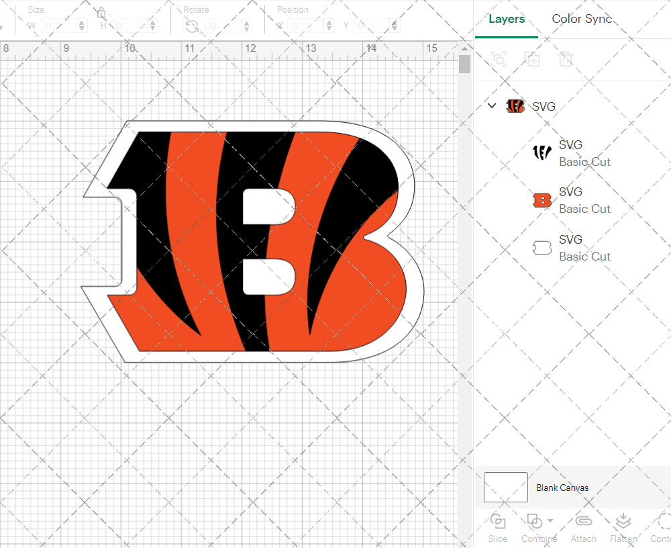Collapse the SVG group chevron
Viewport: 671px width, 548px height.
492,105
